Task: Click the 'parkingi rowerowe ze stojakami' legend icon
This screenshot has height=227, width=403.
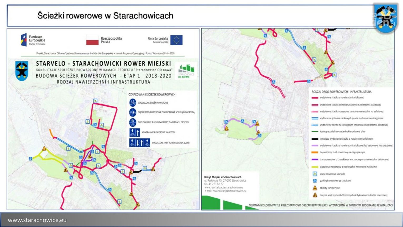Action: (x=314, y=181)
